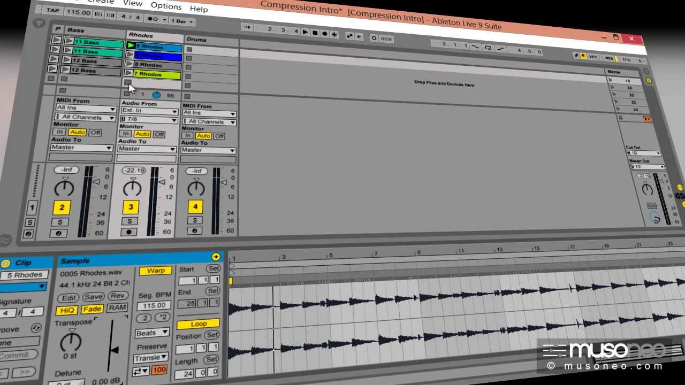Toggle the clip activator in the Clip header
The width and height of the screenshot is (685, 385).
6,263
